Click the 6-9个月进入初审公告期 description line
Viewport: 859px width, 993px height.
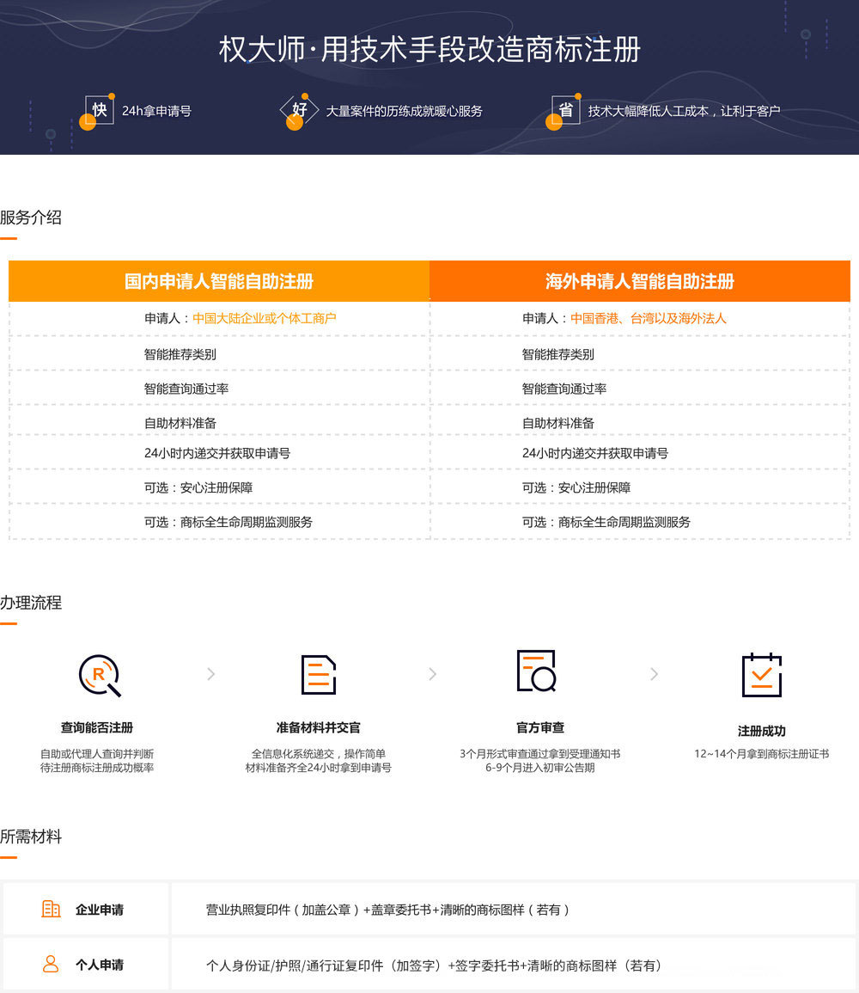coord(540,768)
